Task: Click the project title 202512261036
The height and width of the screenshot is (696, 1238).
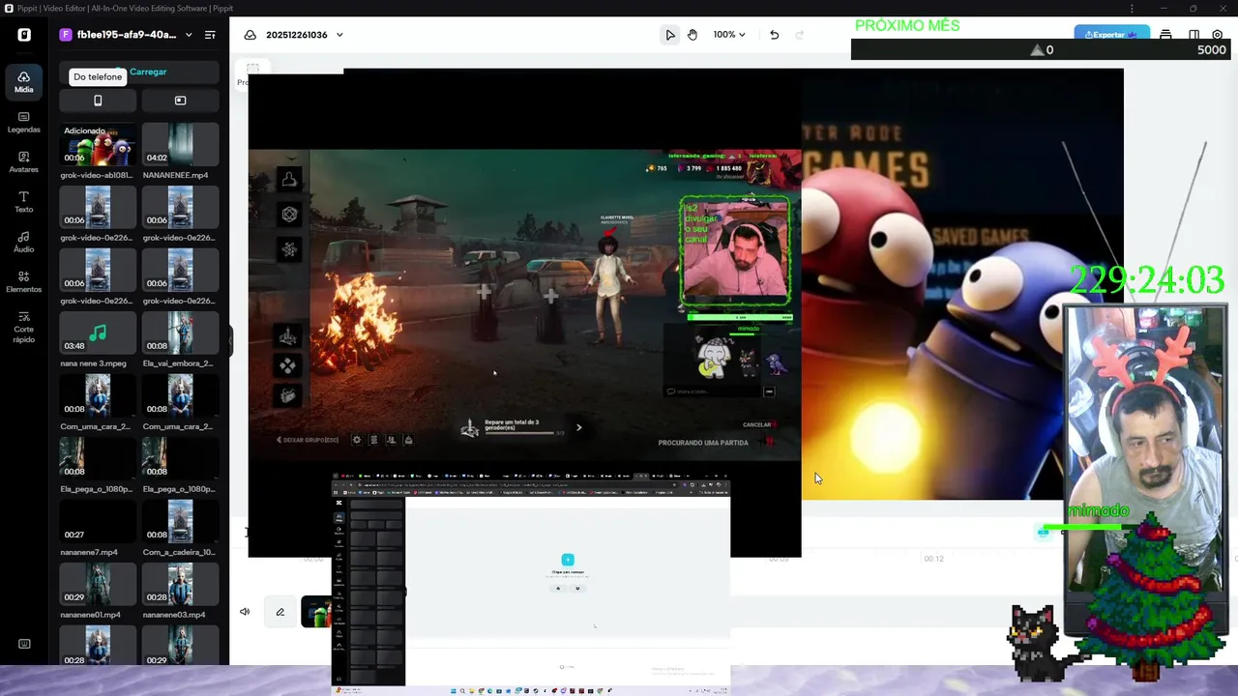Action: tap(297, 35)
